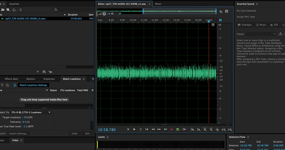The height and width of the screenshot is (150, 285).
Task: Zoom in time icon
Action: pyautogui.click(x=205, y=129)
